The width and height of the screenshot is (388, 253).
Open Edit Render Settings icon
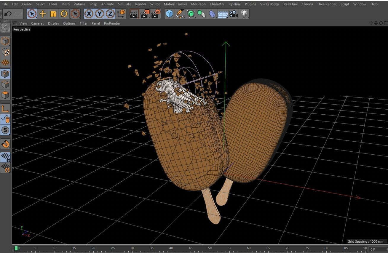coord(156,14)
